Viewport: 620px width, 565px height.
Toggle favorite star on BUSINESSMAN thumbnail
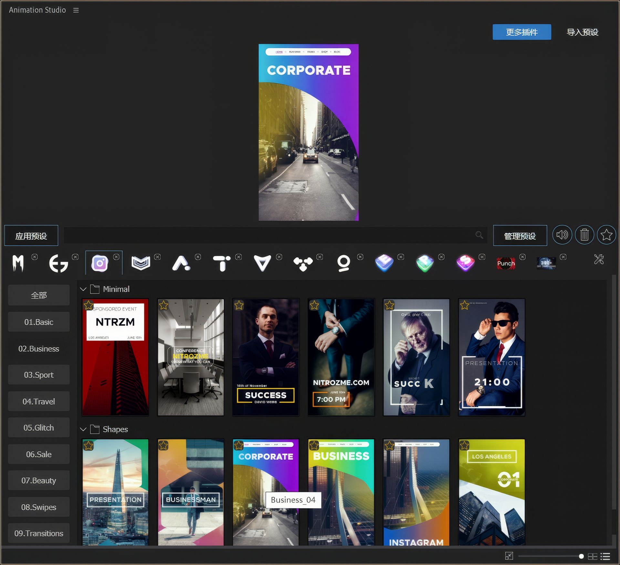click(163, 445)
